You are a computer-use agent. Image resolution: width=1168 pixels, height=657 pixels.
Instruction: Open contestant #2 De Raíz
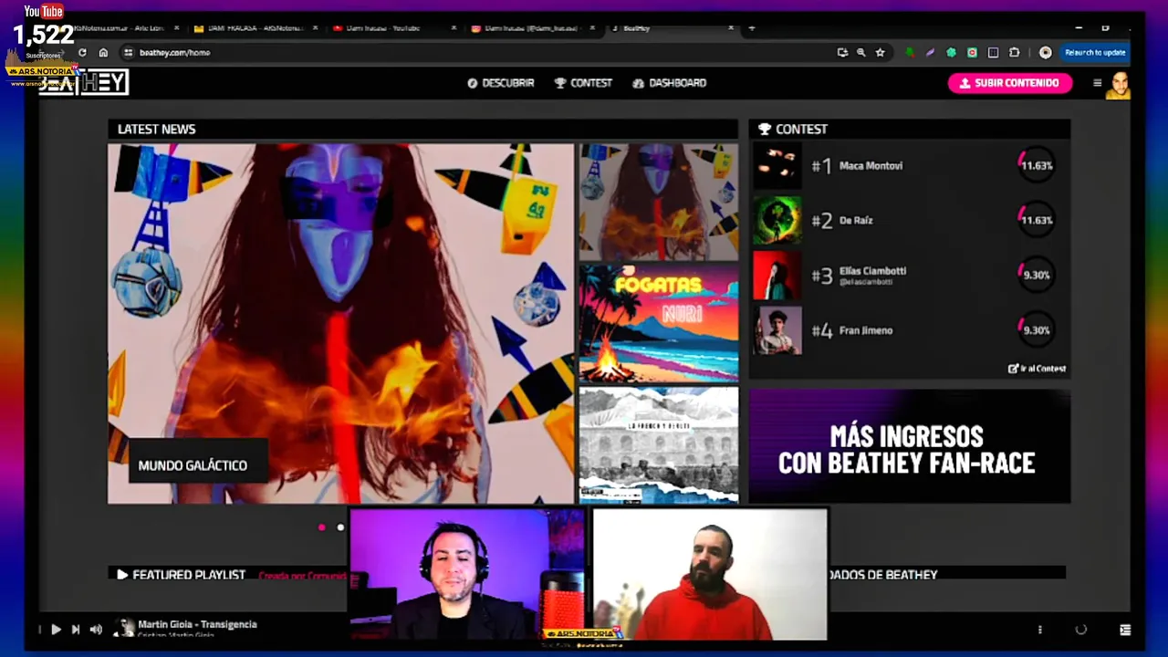click(909, 221)
